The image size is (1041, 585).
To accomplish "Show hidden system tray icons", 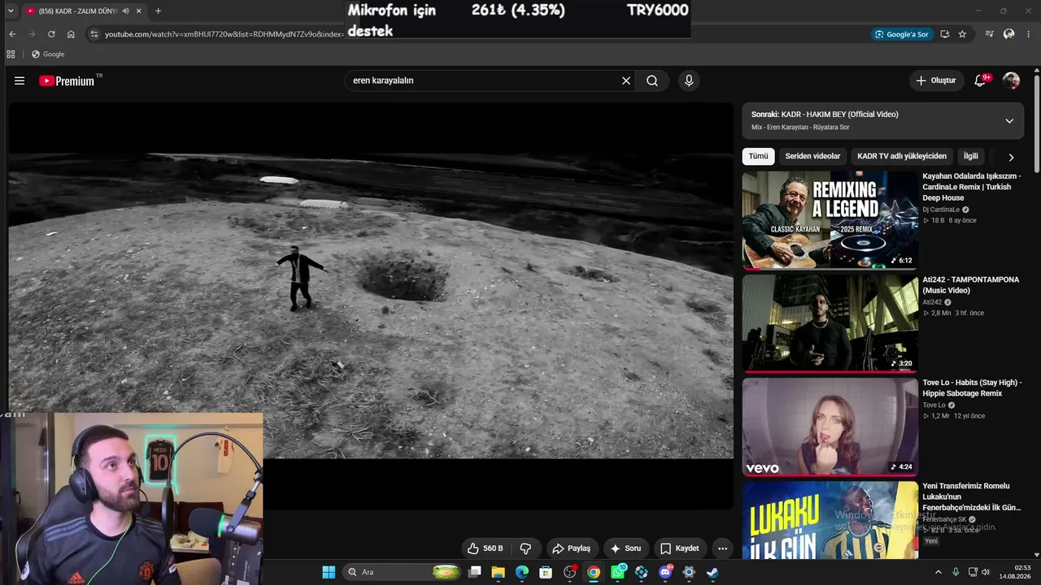I will coord(938,572).
